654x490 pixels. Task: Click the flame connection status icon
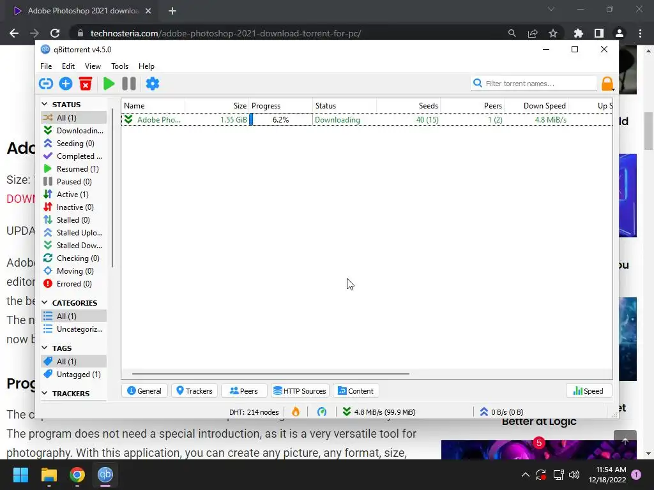point(296,412)
